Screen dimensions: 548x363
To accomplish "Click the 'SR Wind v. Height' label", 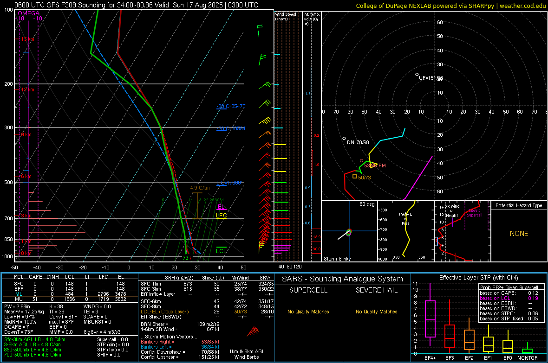I will pyautogui.click(x=452, y=211).
